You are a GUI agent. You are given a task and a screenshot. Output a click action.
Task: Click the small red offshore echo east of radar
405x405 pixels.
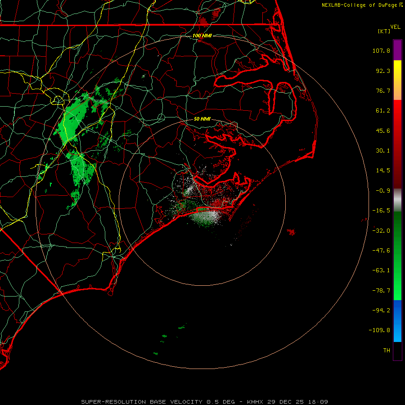(291, 232)
